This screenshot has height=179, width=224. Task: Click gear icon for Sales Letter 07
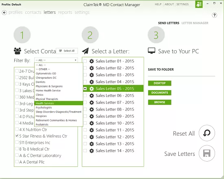[92, 102]
